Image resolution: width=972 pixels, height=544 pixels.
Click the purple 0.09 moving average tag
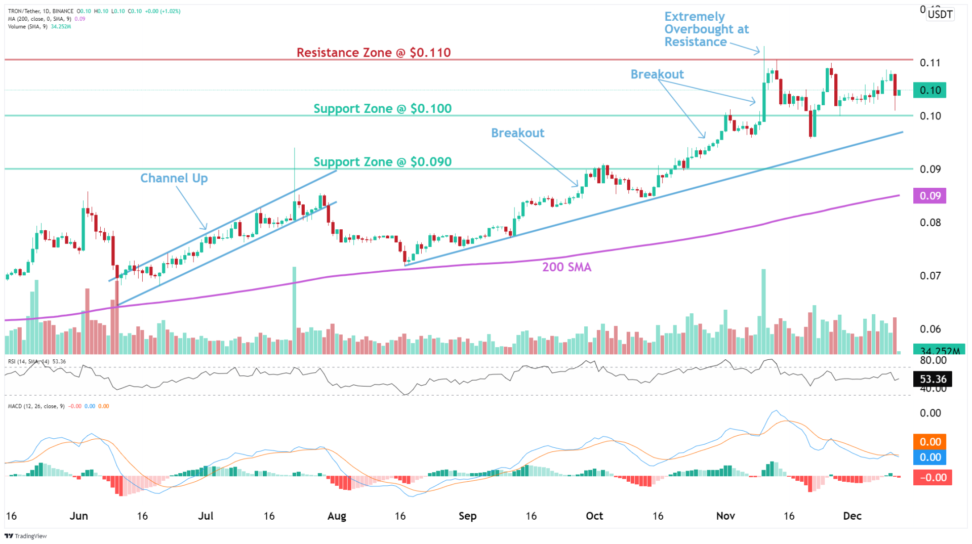click(929, 196)
